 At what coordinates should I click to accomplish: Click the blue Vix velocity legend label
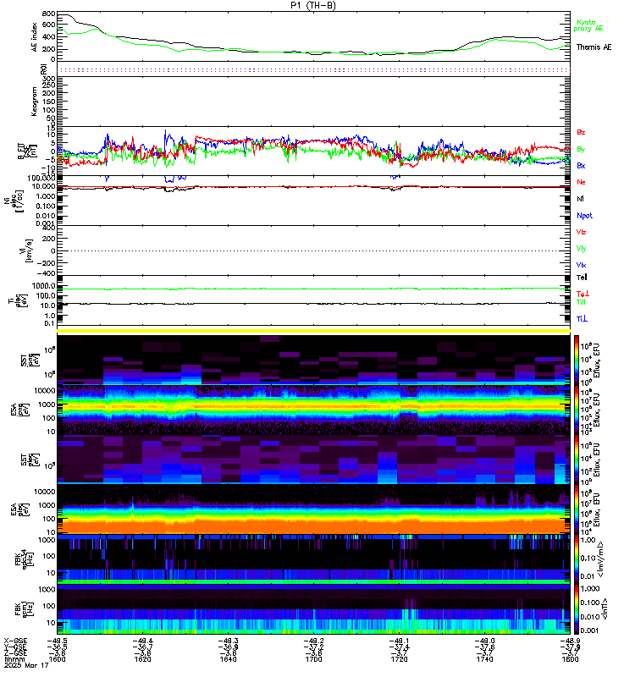tap(581, 265)
